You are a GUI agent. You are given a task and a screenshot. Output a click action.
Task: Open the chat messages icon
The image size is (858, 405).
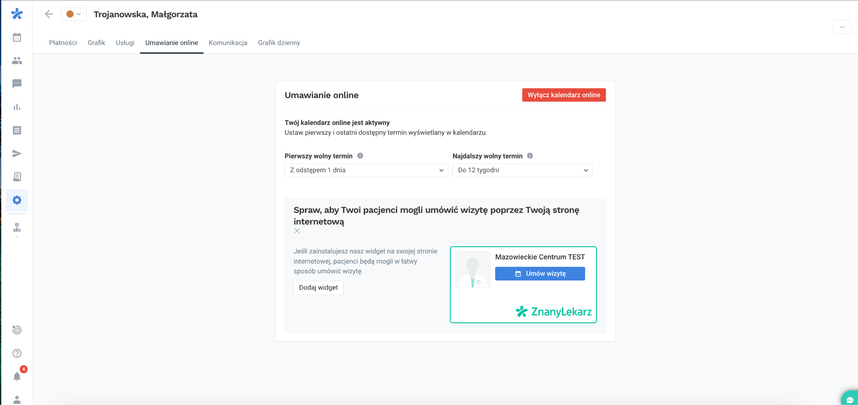point(17,83)
